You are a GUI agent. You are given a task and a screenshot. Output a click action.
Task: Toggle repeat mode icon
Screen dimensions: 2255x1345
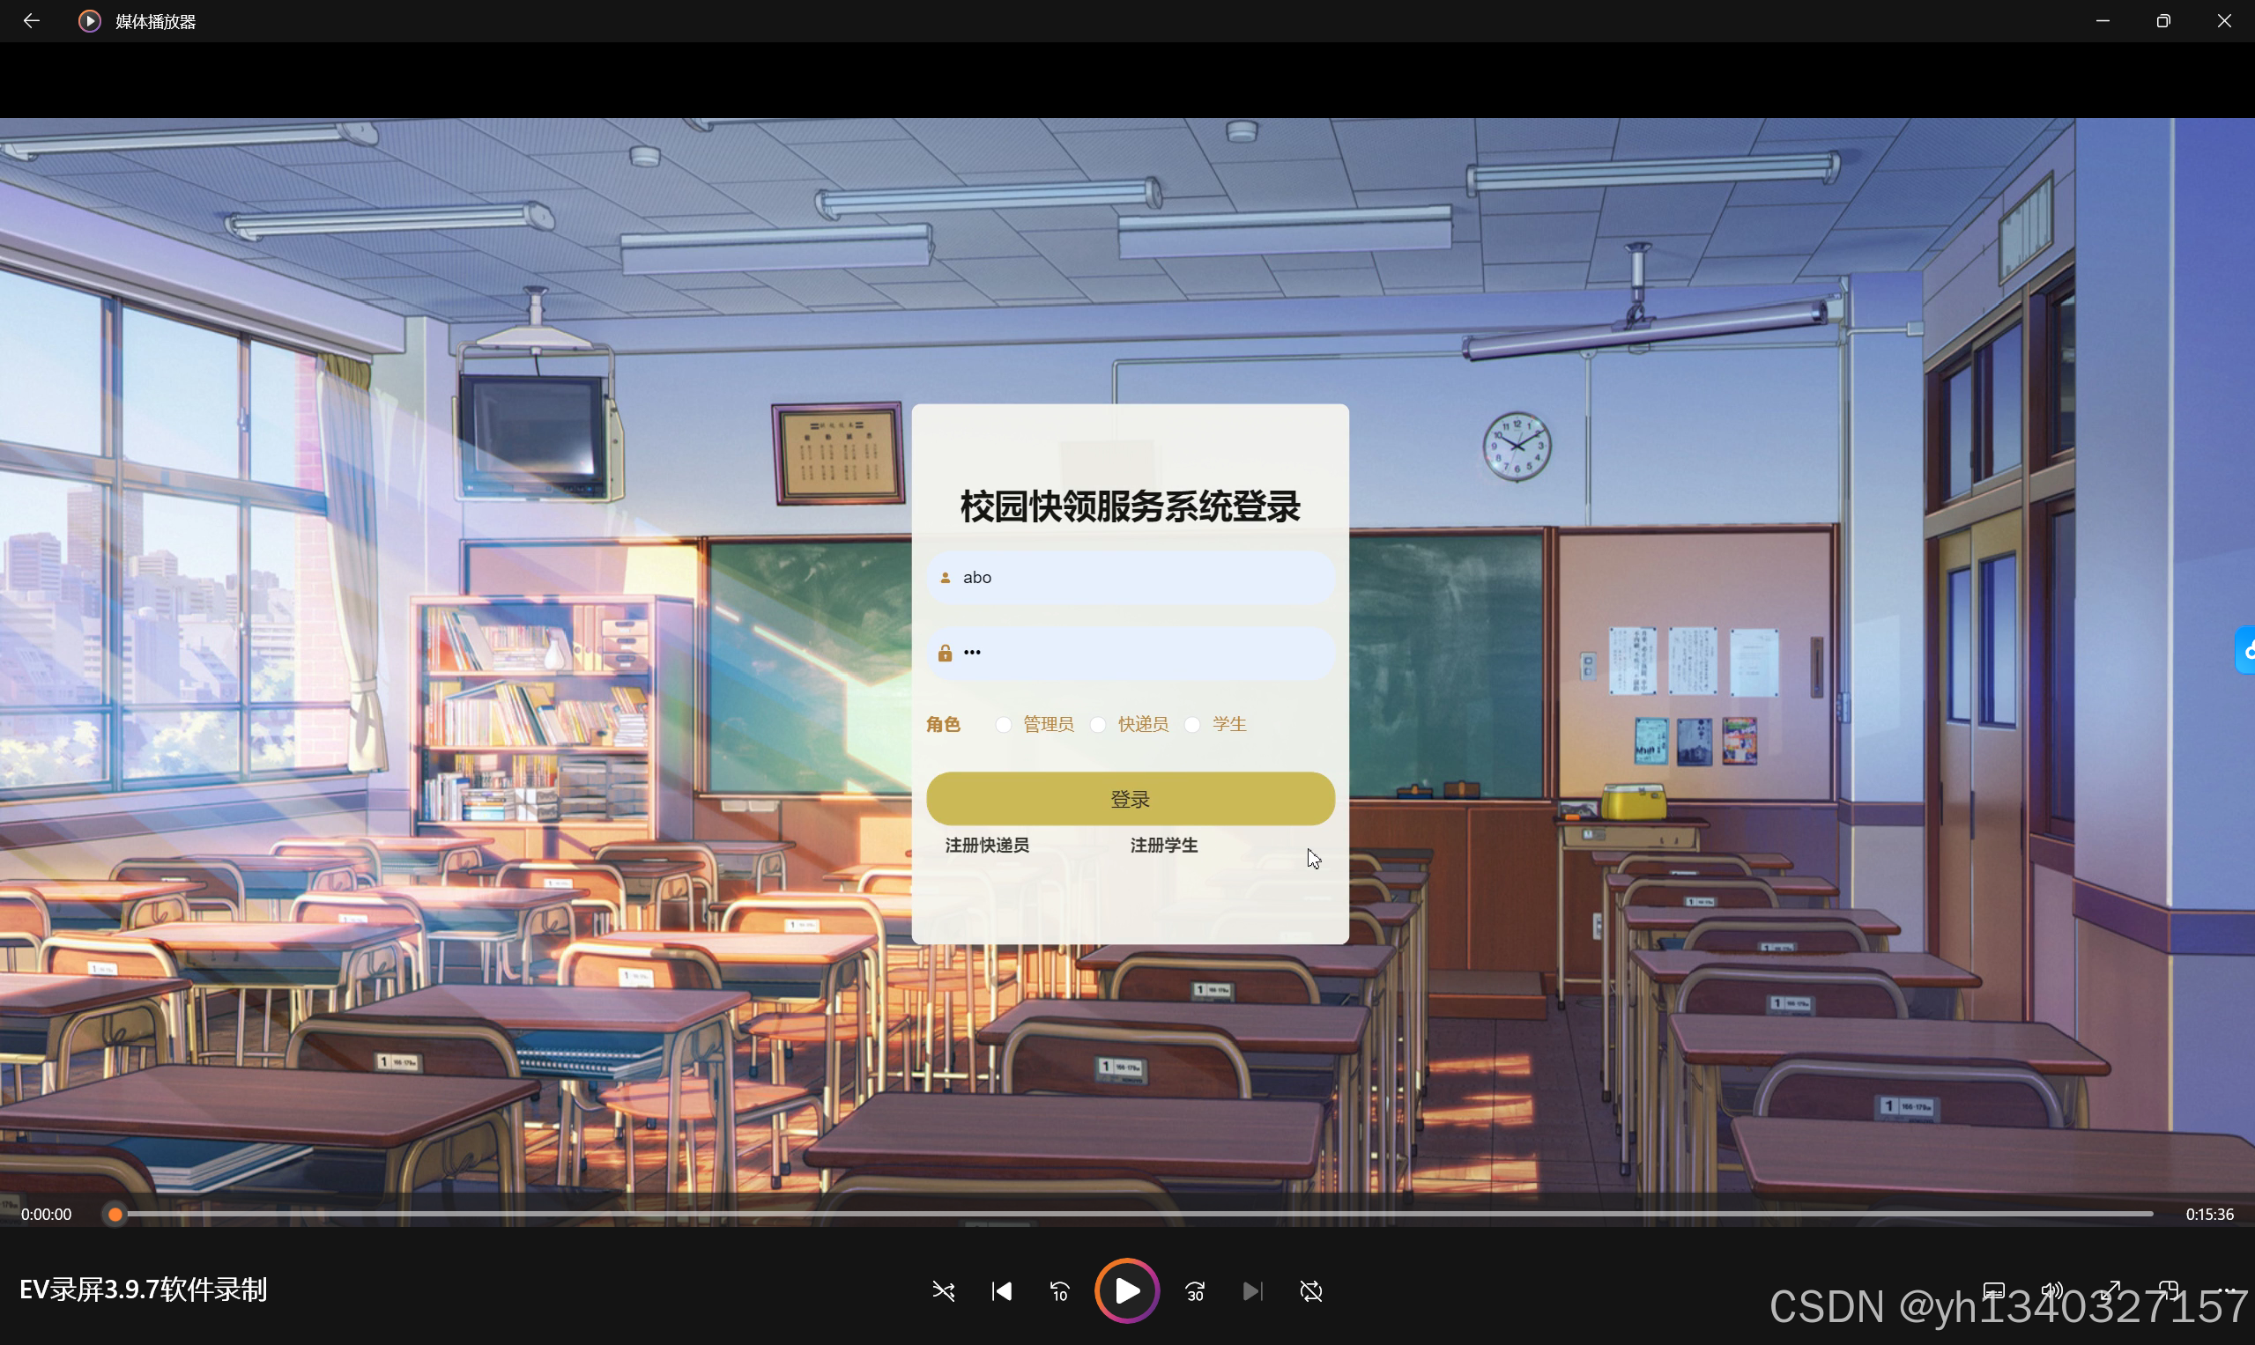1311,1290
